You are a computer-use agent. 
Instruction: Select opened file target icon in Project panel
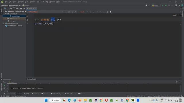[11, 9]
